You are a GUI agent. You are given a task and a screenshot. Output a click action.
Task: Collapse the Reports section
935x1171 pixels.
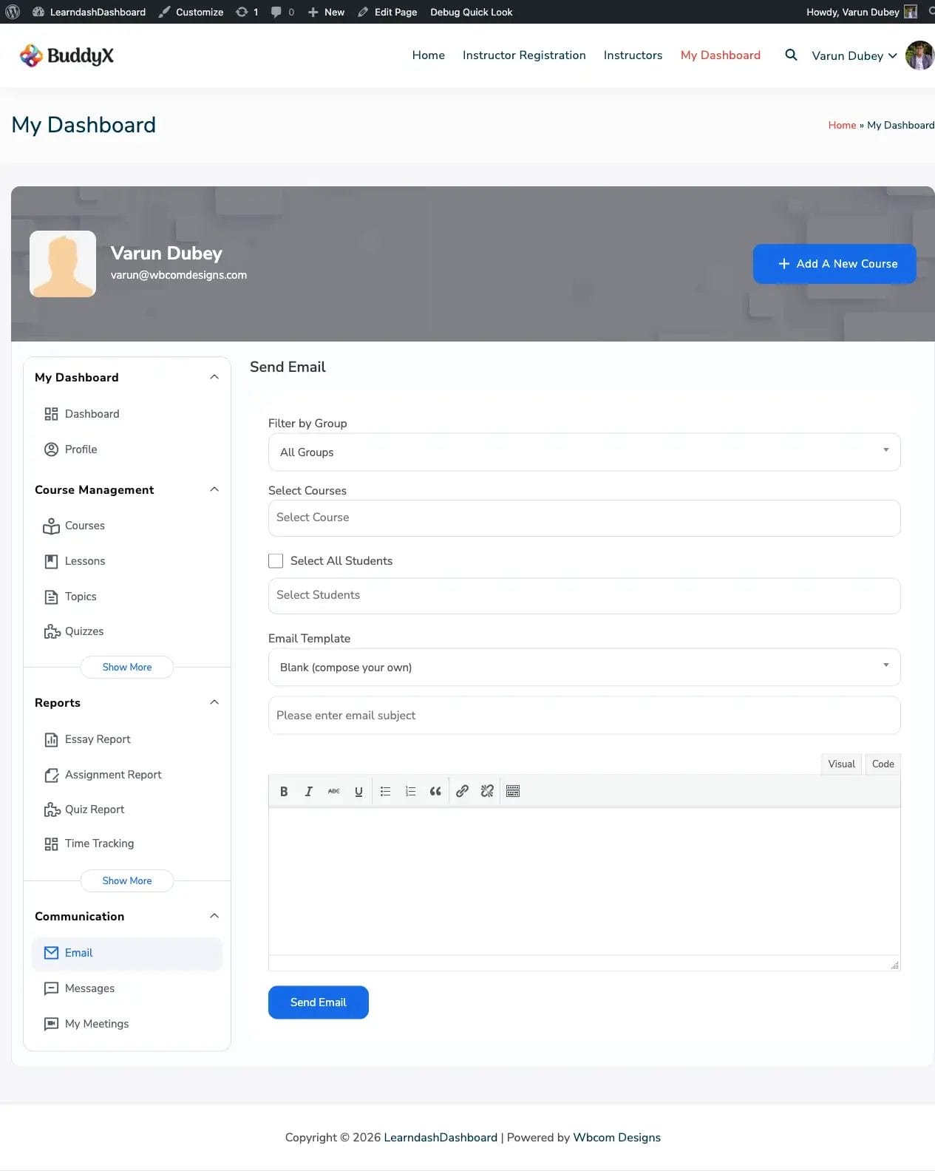pos(214,702)
